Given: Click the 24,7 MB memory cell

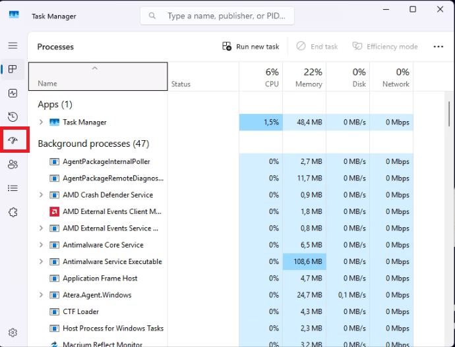Looking at the screenshot, I should (x=305, y=295).
